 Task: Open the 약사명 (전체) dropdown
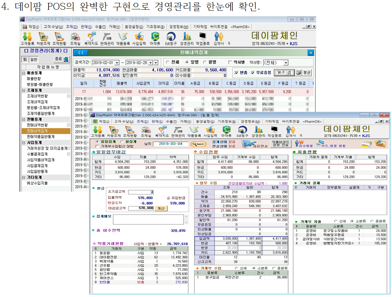(286, 63)
